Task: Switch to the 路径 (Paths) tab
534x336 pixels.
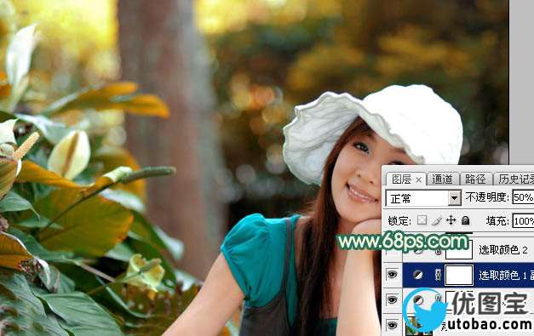Action: tap(475, 179)
